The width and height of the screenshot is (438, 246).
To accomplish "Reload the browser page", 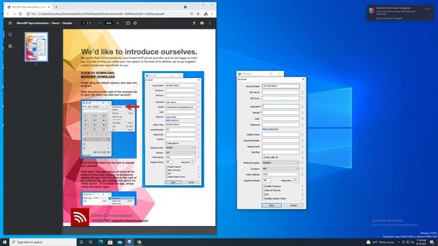I will pos(21,14).
